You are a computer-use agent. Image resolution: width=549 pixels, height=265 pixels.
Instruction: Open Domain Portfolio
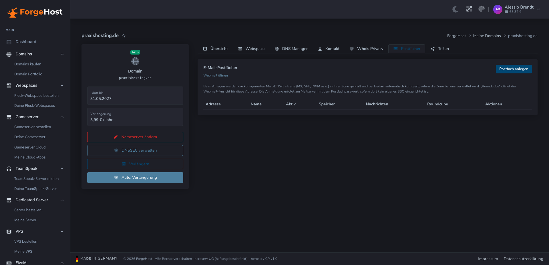[x=28, y=74]
